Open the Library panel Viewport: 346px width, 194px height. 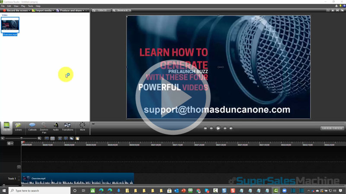coord(19,127)
